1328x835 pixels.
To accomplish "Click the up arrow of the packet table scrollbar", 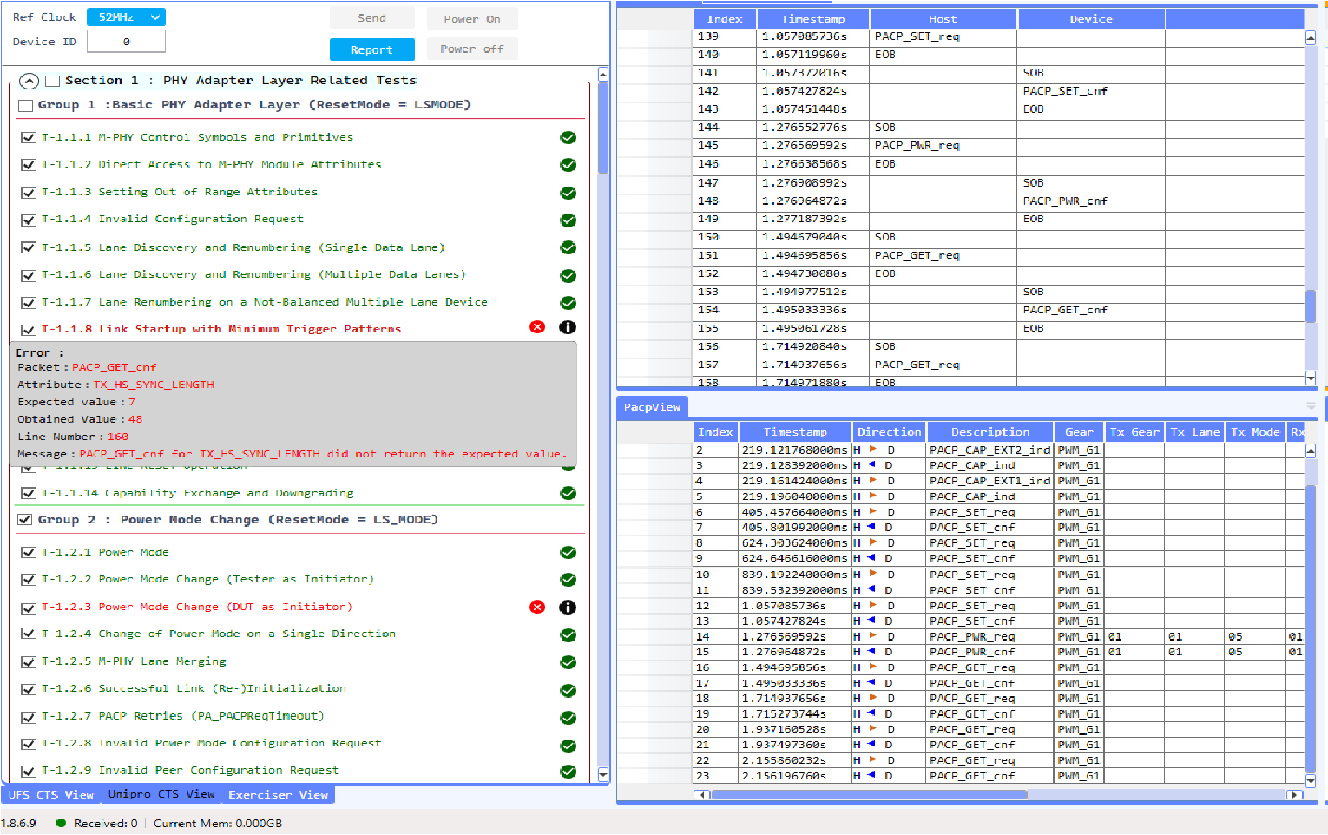I will point(1311,37).
